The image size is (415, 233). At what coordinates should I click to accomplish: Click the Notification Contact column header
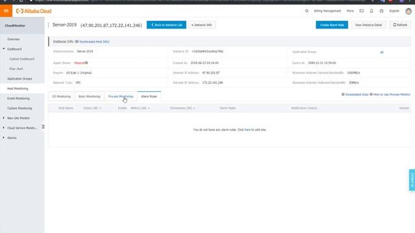pyautogui.click(x=304, y=108)
